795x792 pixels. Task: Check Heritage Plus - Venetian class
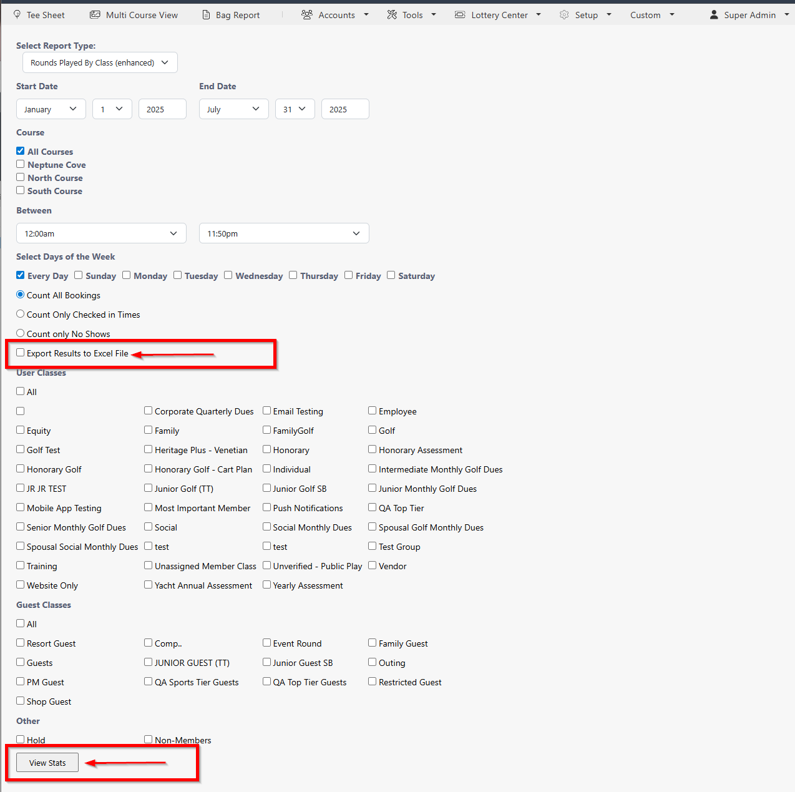click(149, 449)
